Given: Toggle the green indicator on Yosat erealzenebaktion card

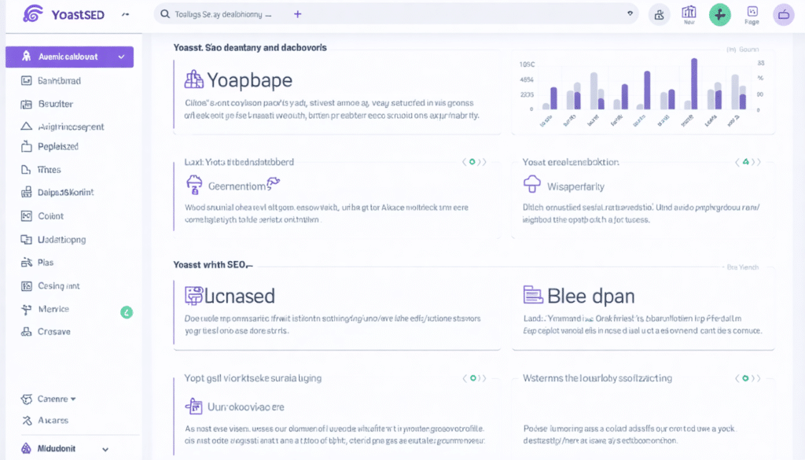Looking at the screenshot, I should coord(745,162).
